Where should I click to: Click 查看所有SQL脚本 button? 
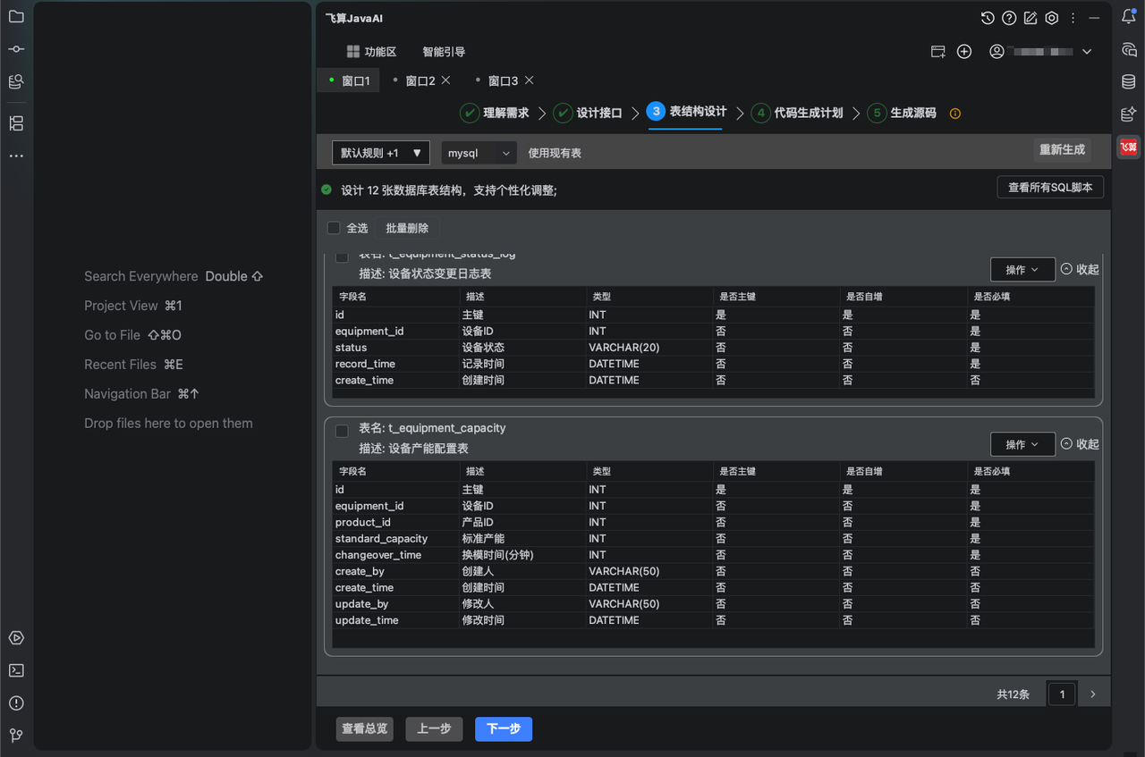point(1050,188)
